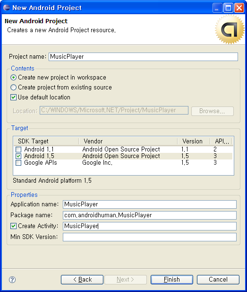Check the Google APIs SDK target
This screenshot has height=292, width=247.
click(18, 163)
